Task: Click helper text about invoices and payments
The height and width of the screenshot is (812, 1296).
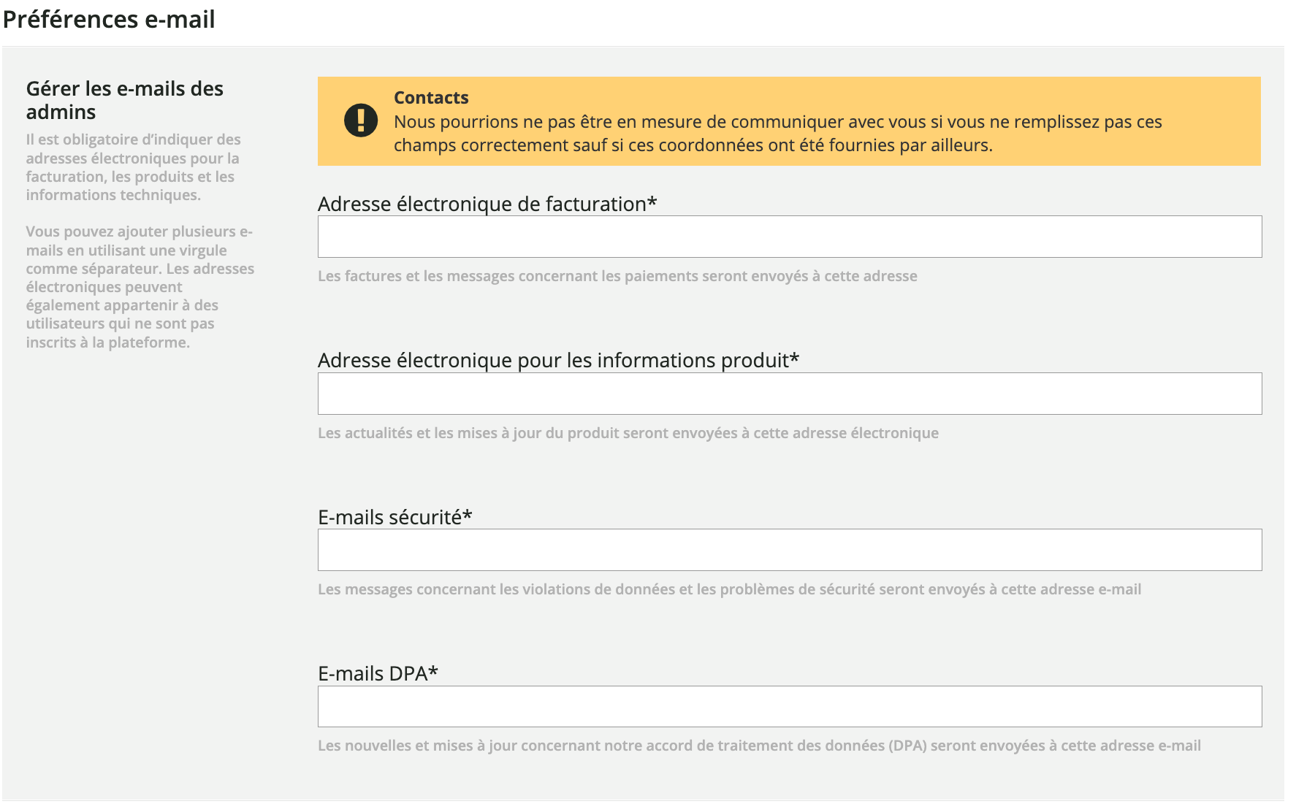Action: [x=617, y=276]
